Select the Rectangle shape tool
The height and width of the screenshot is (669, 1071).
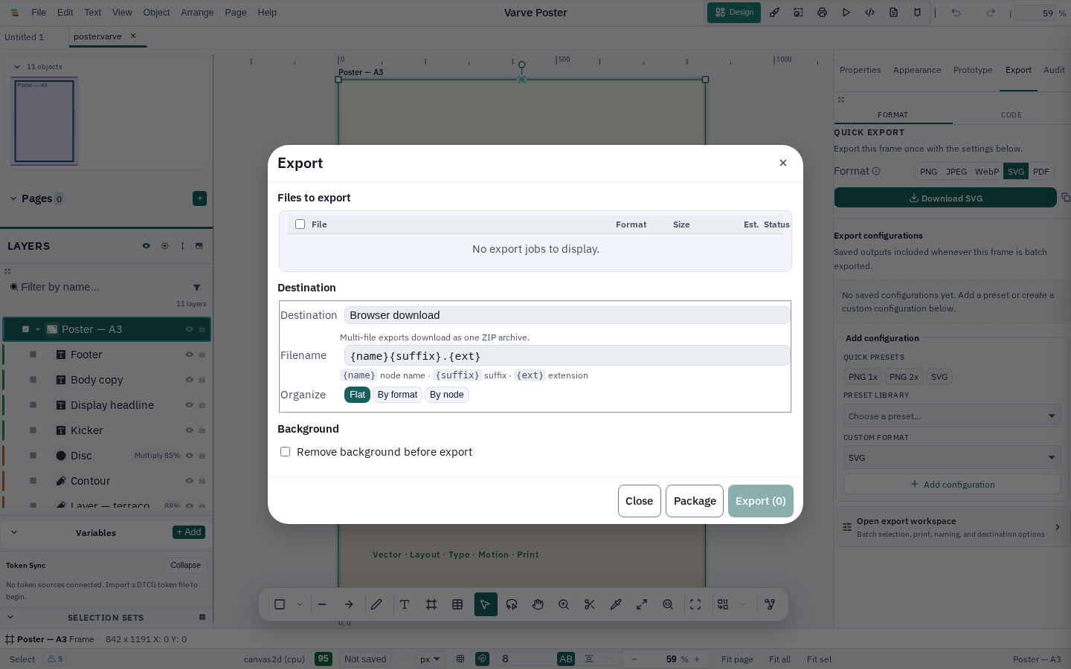point(280,604)
